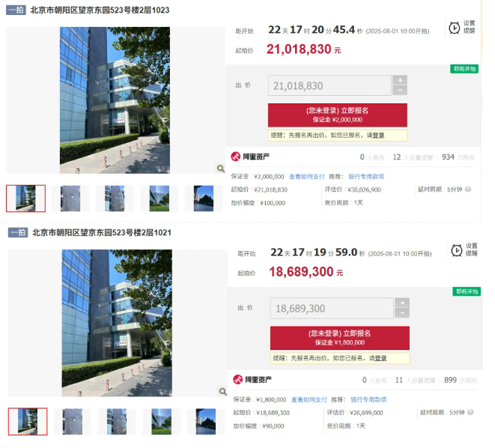Image resolution: width=495 pixels, height=448 pixels.
Task: Click 阿里资产 logo in 1023 listing
Action: click(250, 157)
